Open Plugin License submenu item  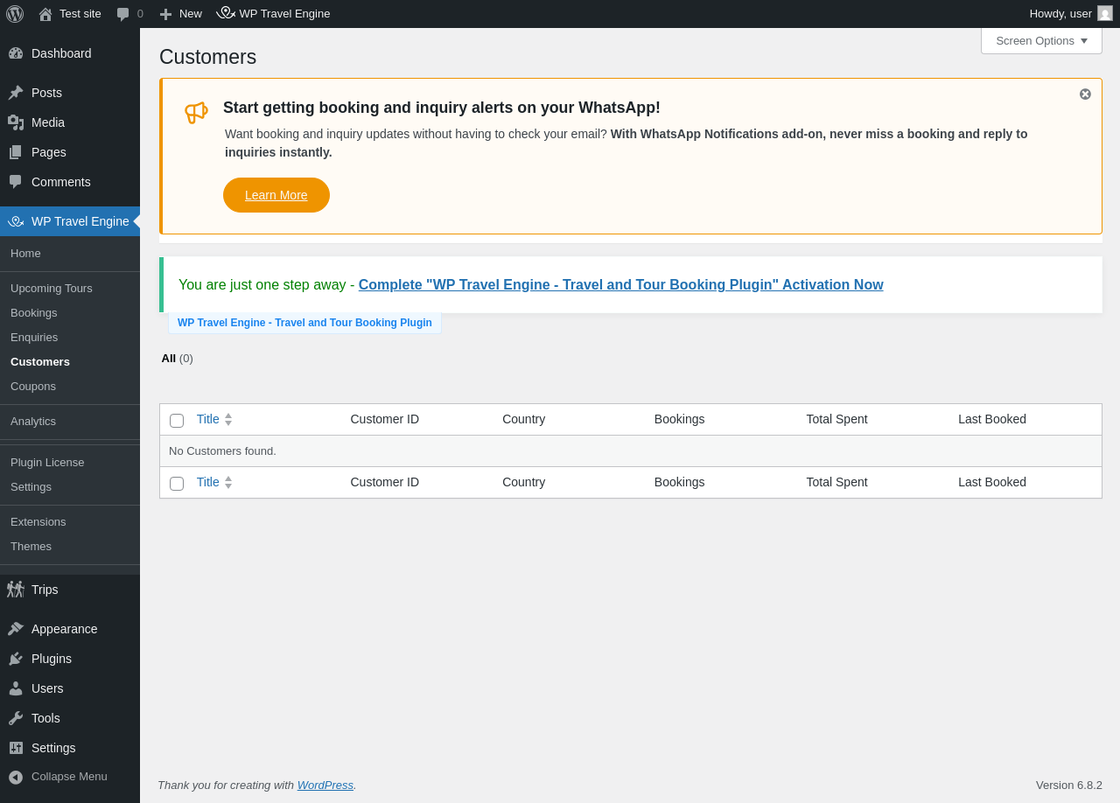(x=47, y=463)
